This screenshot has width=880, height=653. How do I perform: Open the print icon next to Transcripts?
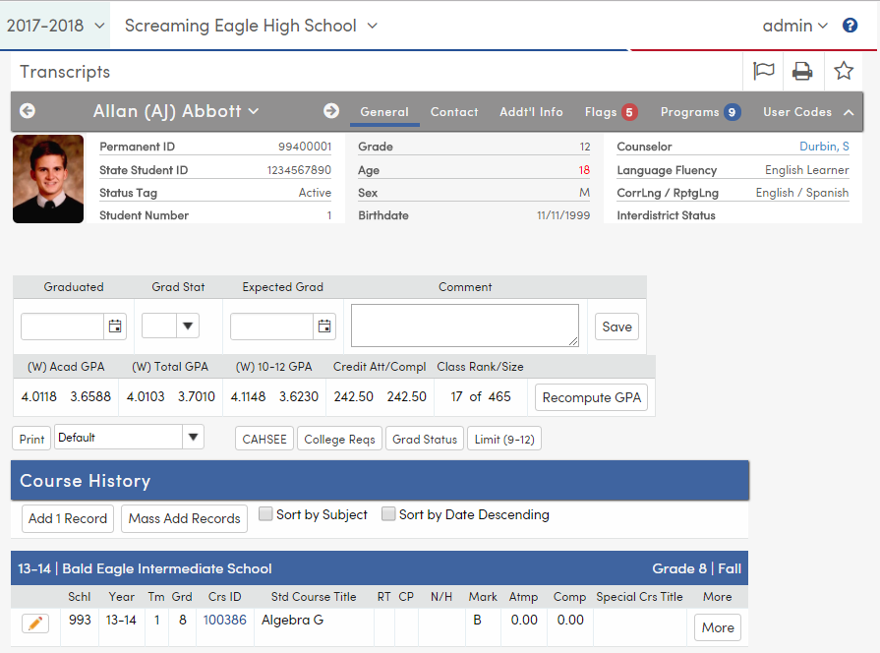[x=802, y=71]
